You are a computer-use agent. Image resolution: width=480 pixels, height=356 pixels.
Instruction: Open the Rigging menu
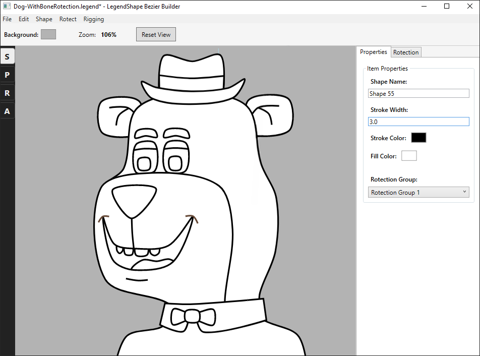pyautogui.click(x=94, y=19)
